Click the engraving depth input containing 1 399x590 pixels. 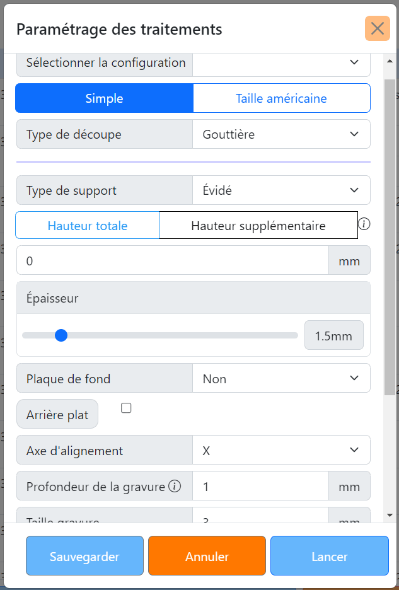[x=260, y=485]
